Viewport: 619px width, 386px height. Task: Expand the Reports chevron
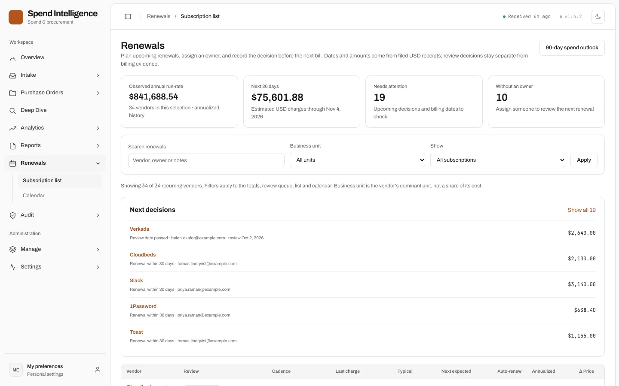click(98, 146)
